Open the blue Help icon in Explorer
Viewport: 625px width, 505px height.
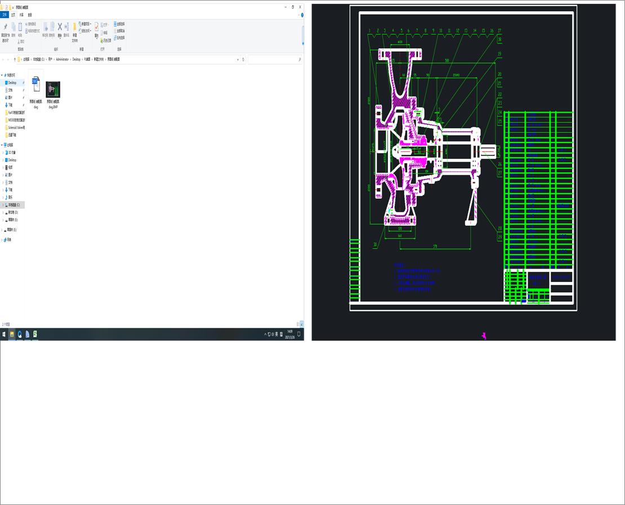[302, 15]
